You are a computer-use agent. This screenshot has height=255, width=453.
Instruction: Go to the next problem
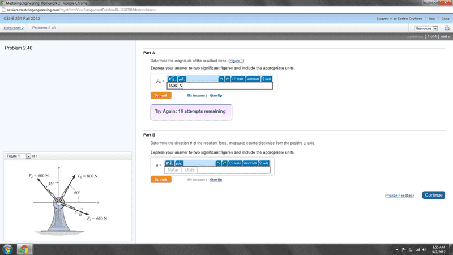coord(445,36)
